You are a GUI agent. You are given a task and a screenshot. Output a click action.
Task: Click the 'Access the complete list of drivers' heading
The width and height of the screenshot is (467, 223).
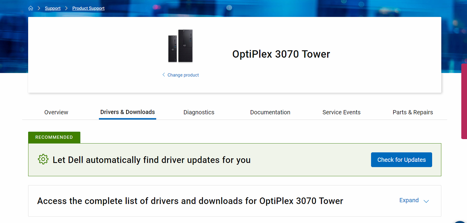coord(190,201)
